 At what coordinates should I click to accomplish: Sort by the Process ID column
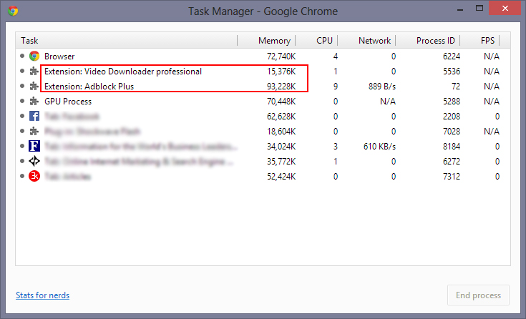point(435,41)
